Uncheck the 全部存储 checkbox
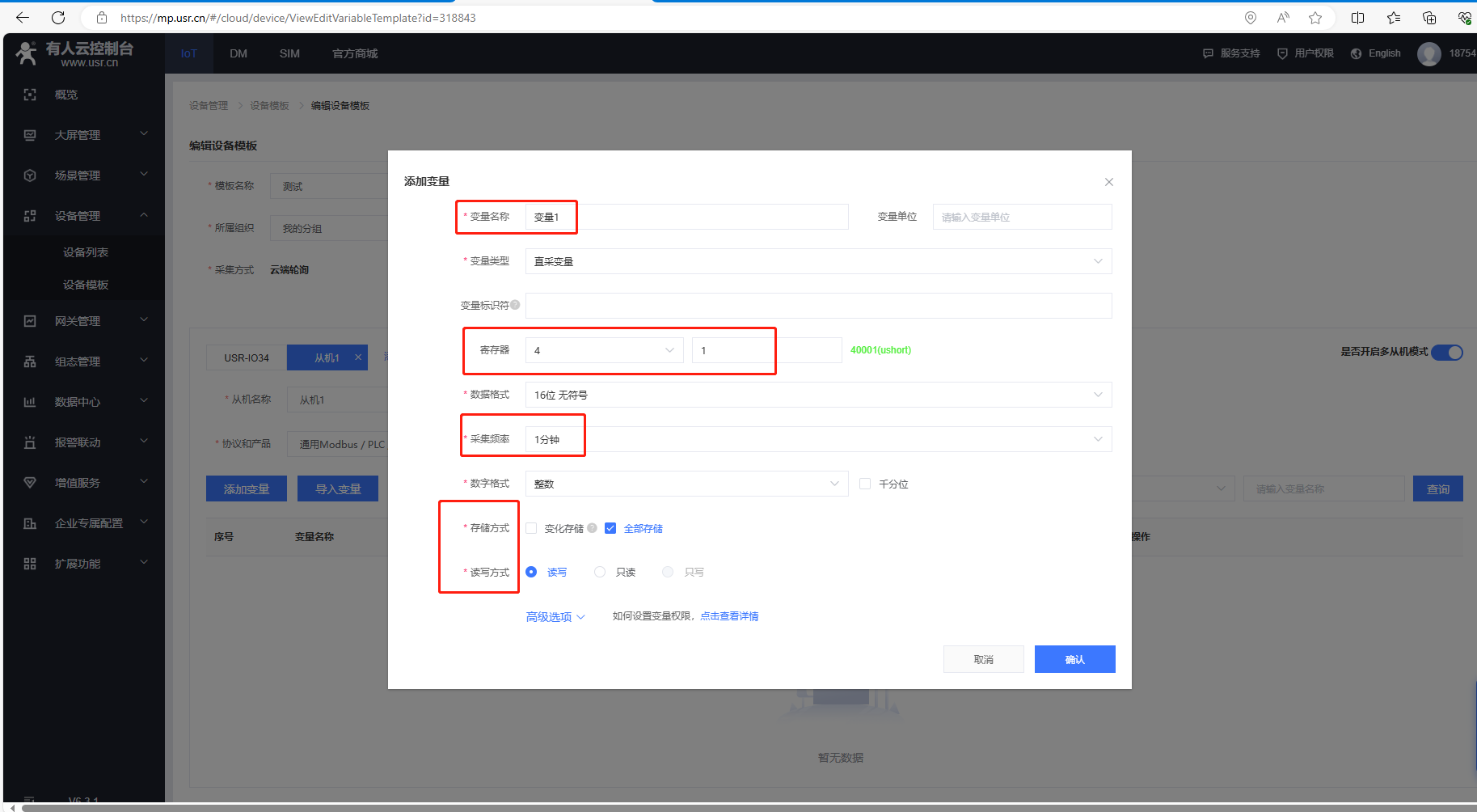The height and width of the screenshot is (812, 1477). (610, 528)
